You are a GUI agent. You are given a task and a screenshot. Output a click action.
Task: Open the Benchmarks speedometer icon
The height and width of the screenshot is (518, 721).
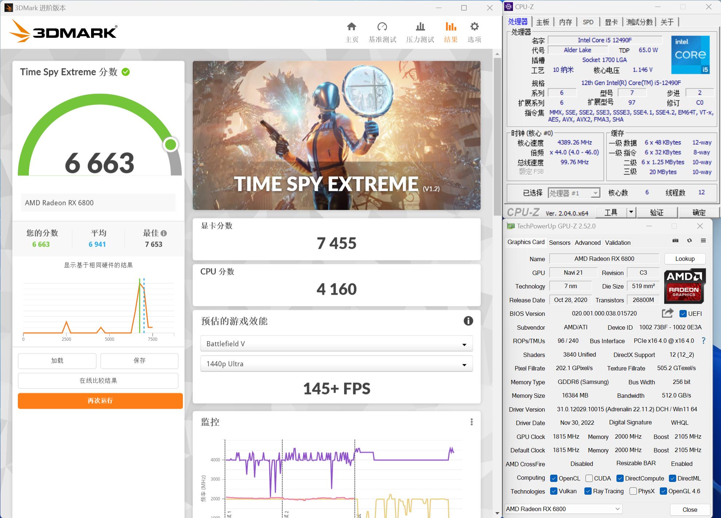tap(382, 27)
